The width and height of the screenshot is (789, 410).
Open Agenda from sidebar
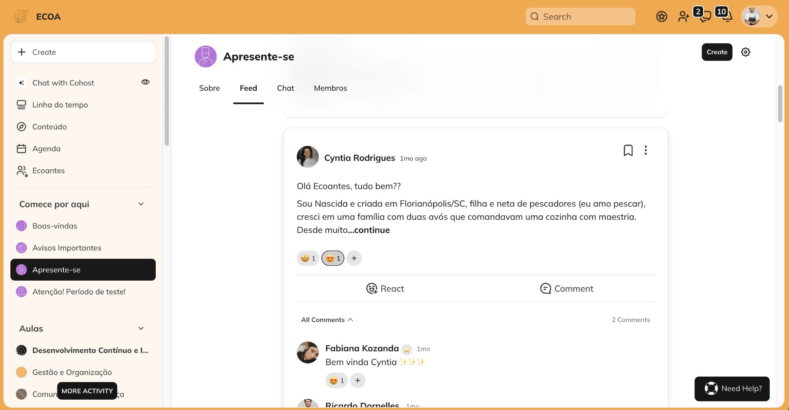point(46,149)
